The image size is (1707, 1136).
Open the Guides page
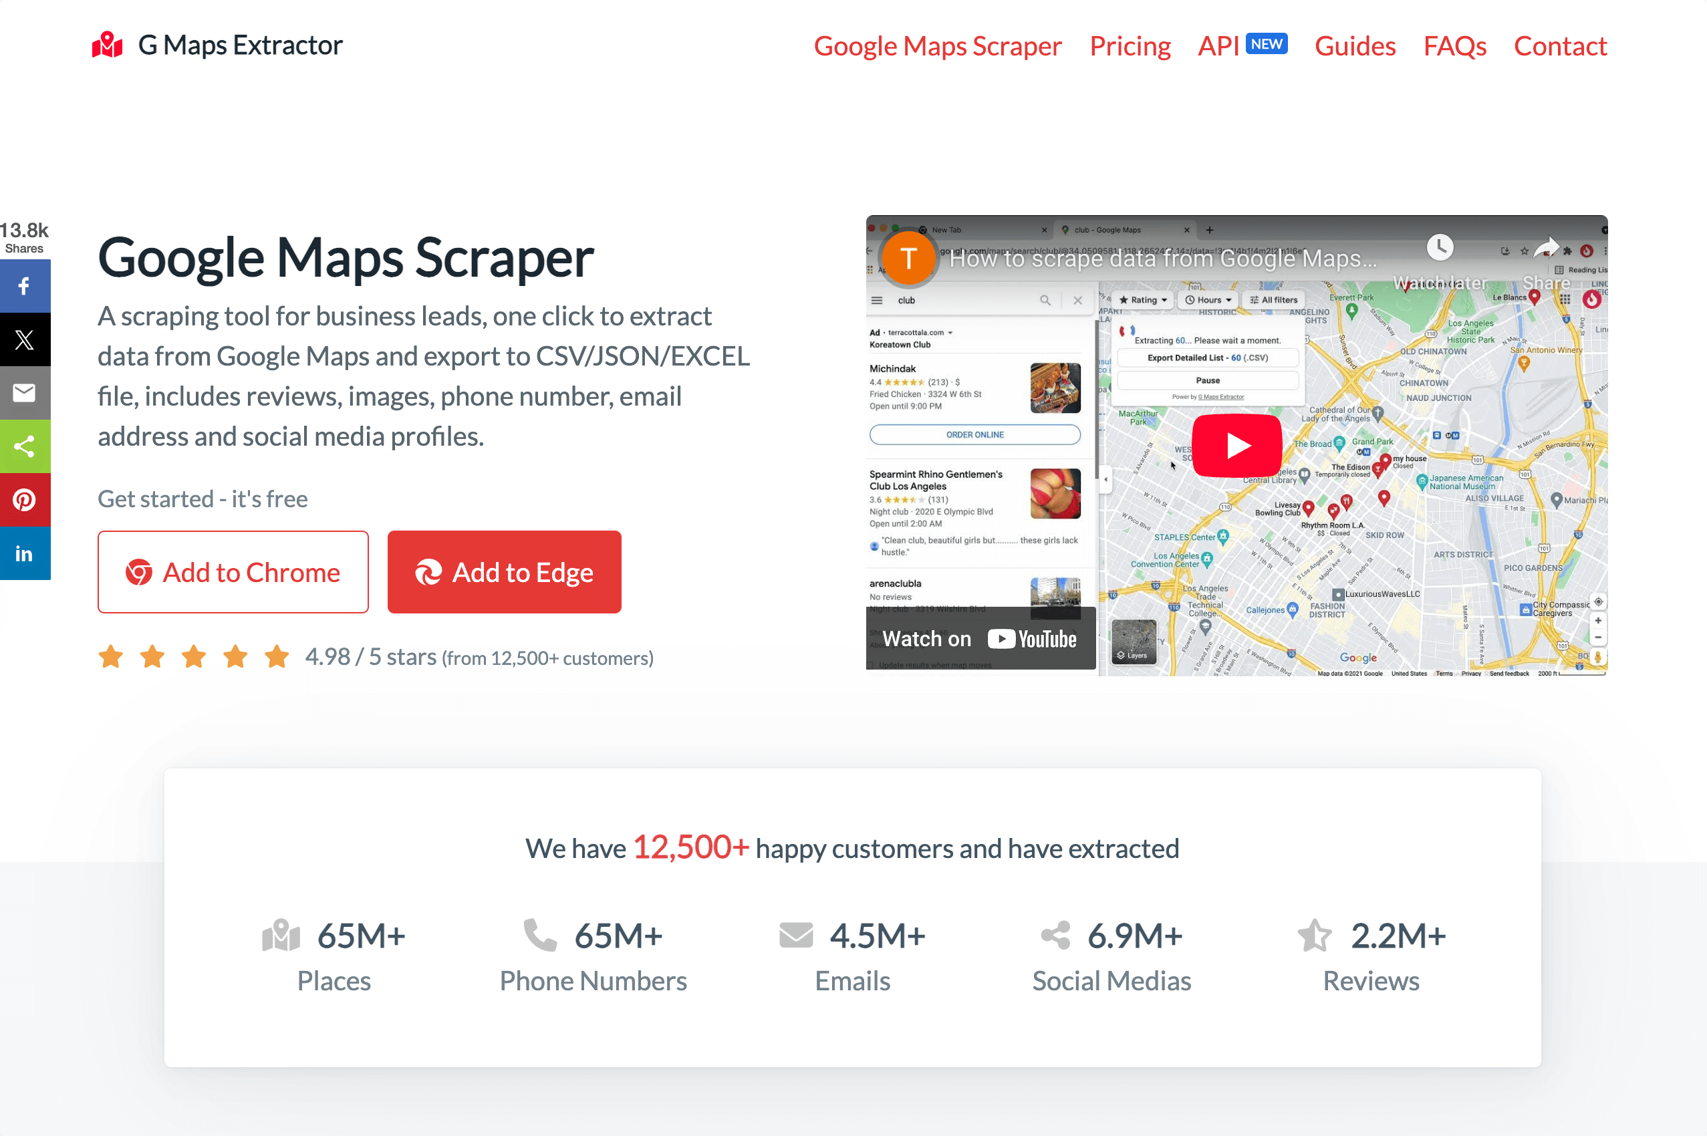coord(1354,45)
